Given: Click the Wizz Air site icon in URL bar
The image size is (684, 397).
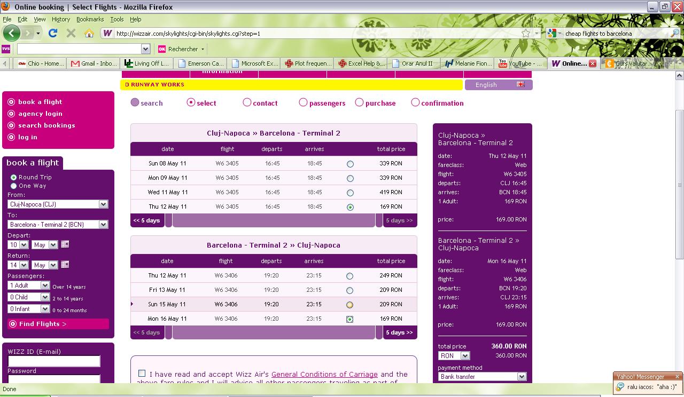Looking at the screenshot, I should click(107, 33).
